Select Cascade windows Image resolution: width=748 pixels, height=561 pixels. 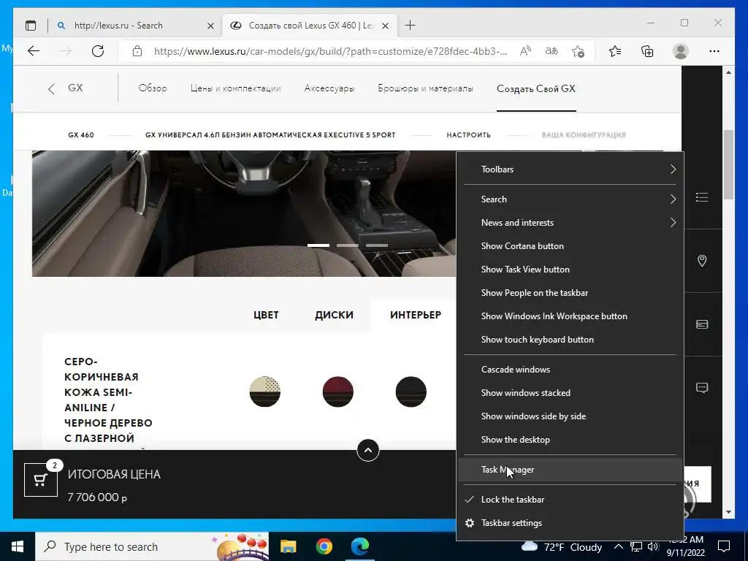coord(570,370)
